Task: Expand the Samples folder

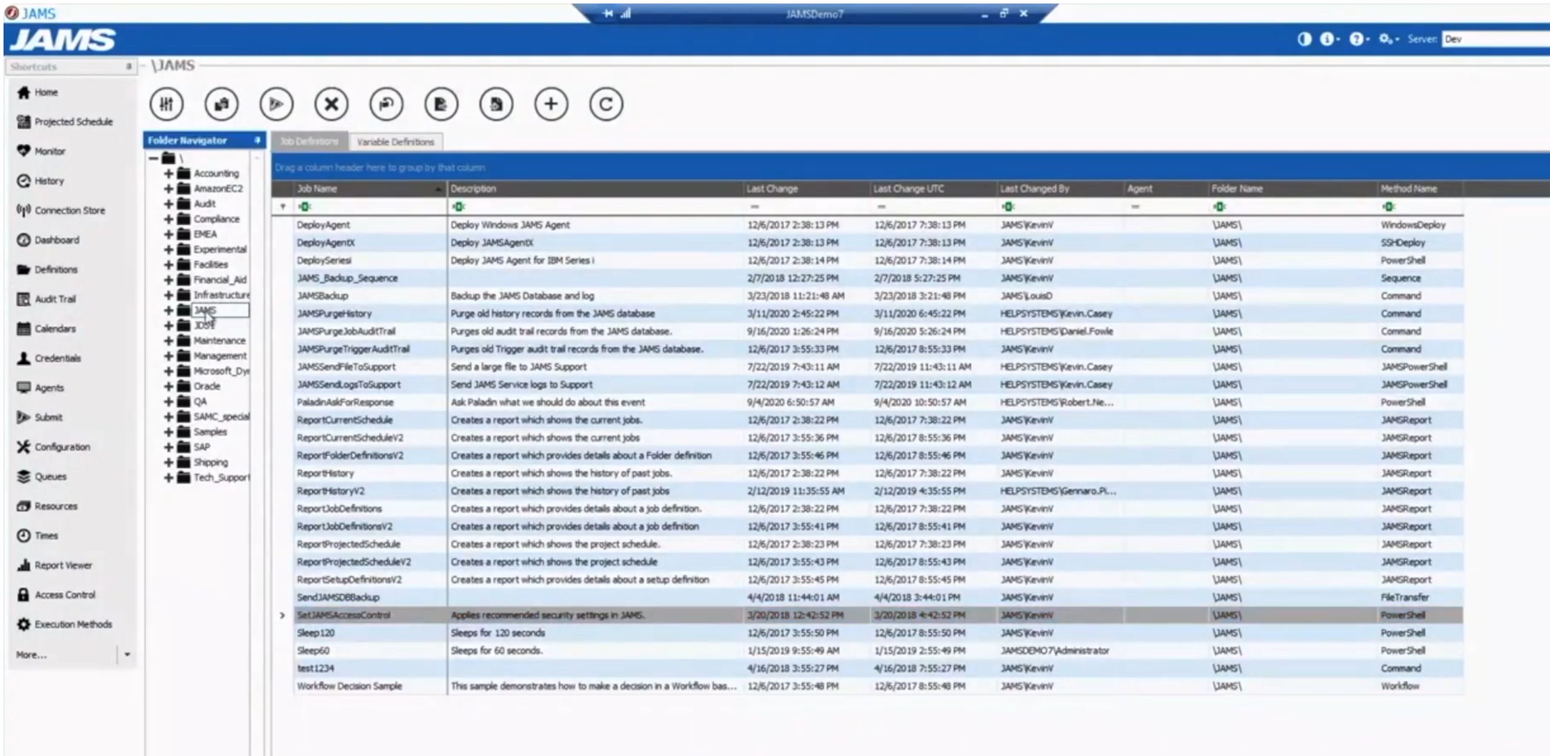Action: pyautogui.click(x=169, y=432)
